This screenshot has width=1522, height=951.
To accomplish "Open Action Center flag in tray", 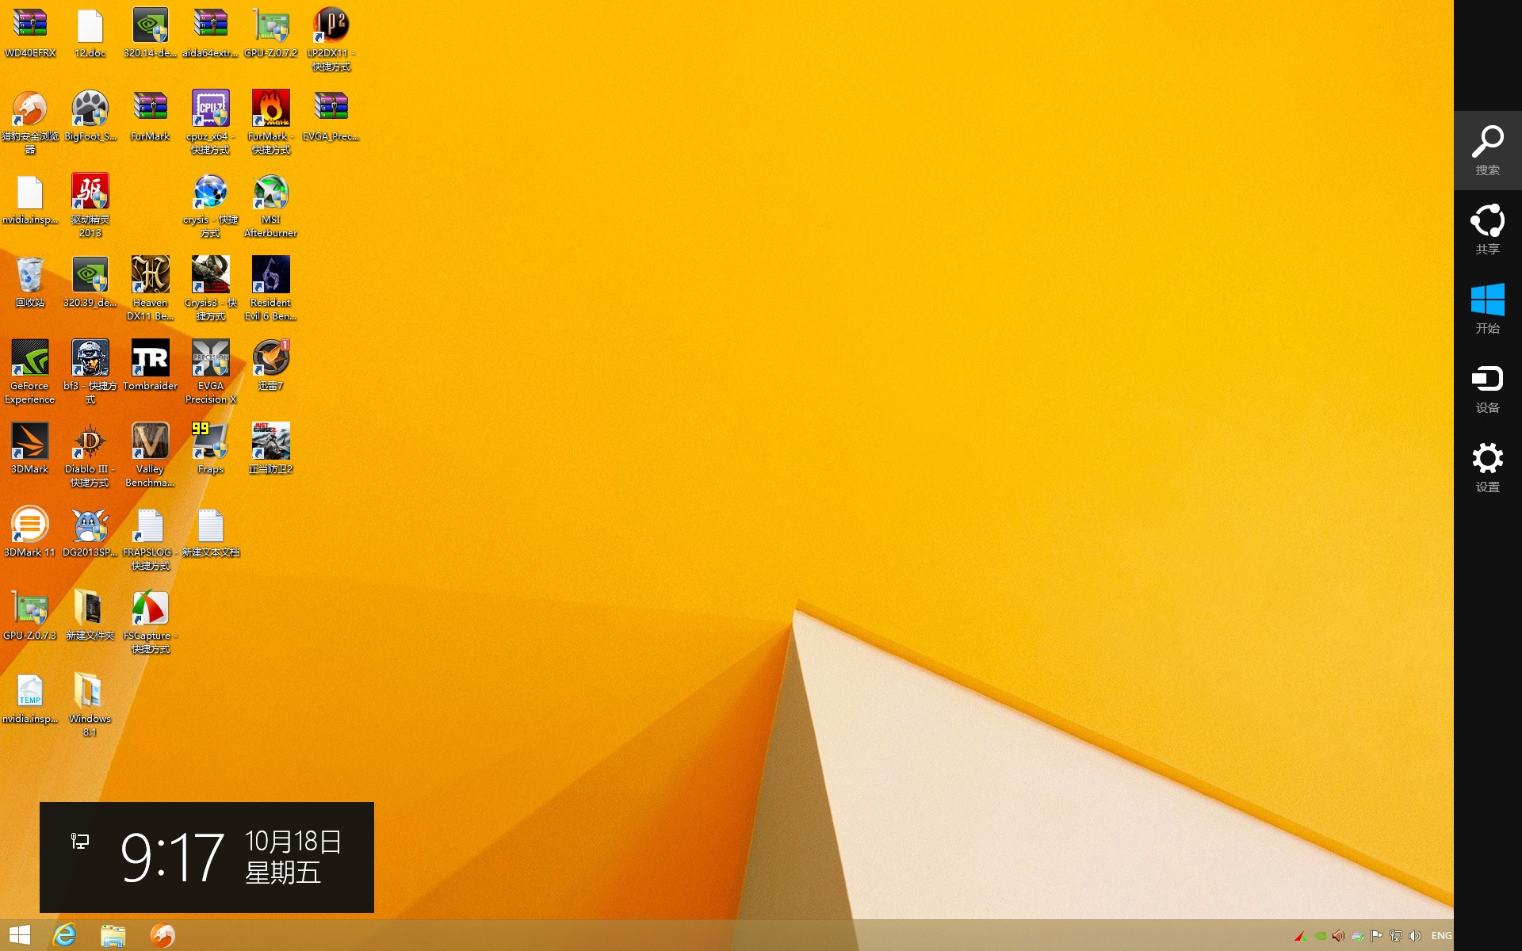I will (x=1377, y=936).
